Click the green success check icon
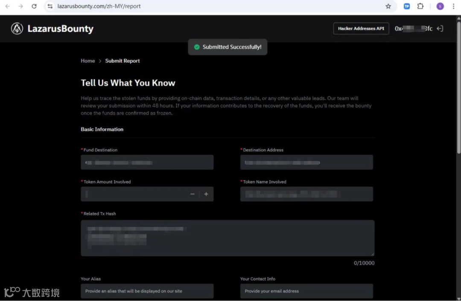 [x=197, y=47]
